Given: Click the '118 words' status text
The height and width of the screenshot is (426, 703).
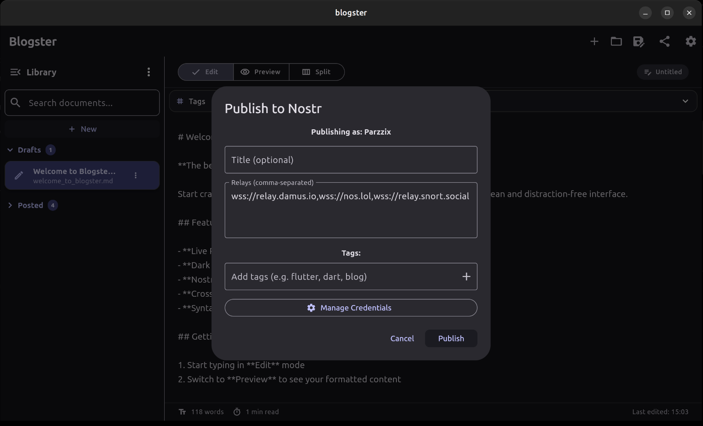Looking at the screenshot, I should 207,412.
